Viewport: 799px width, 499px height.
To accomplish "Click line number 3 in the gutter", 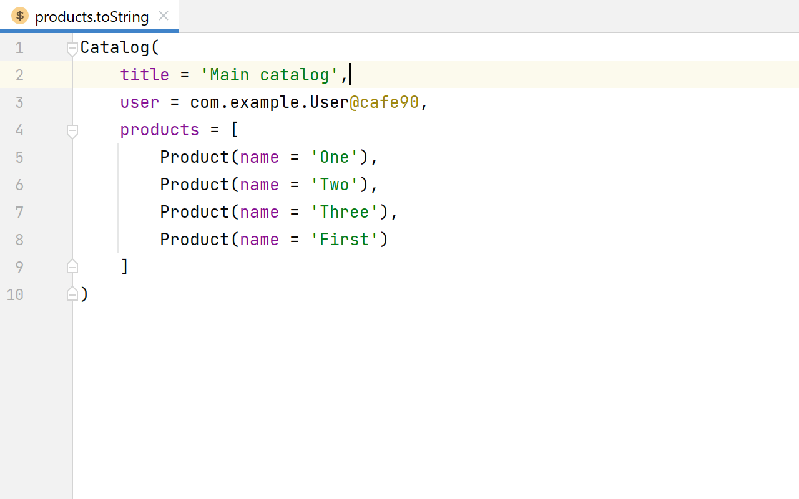I will coord(19,102).
